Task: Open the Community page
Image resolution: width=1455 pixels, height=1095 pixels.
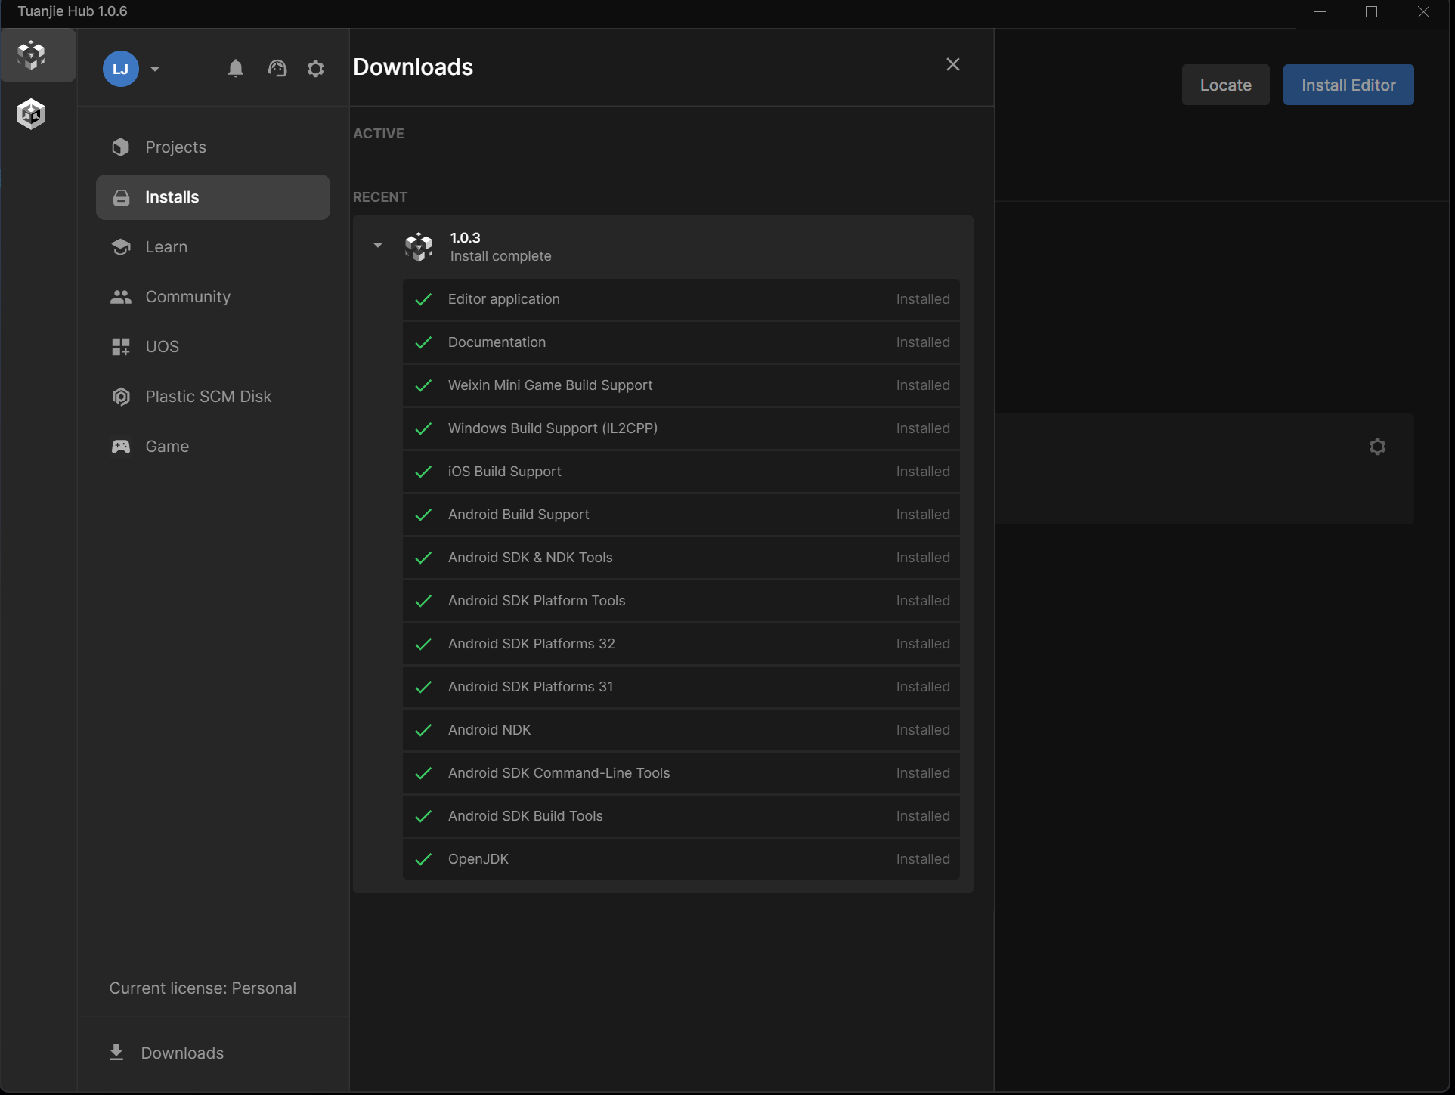Action: click(187, 297)
